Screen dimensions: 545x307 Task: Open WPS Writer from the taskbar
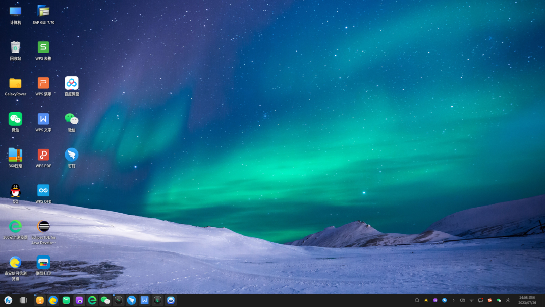pyautogui.click(x=145, y=300)
